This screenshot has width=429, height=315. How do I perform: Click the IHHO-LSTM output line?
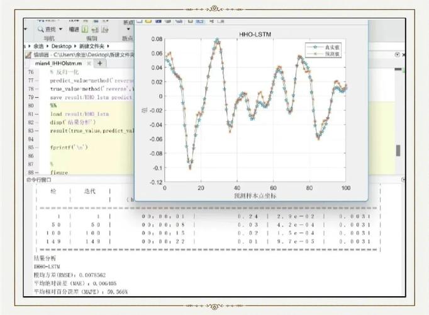click(47, 266)
